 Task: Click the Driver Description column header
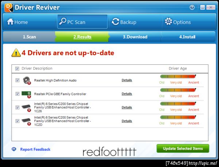(37, 68)
